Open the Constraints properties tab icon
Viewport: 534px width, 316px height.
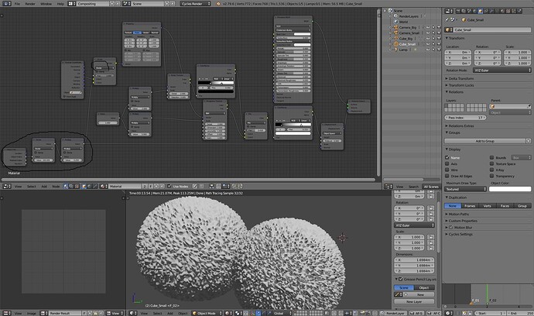[x=486, y=12]
